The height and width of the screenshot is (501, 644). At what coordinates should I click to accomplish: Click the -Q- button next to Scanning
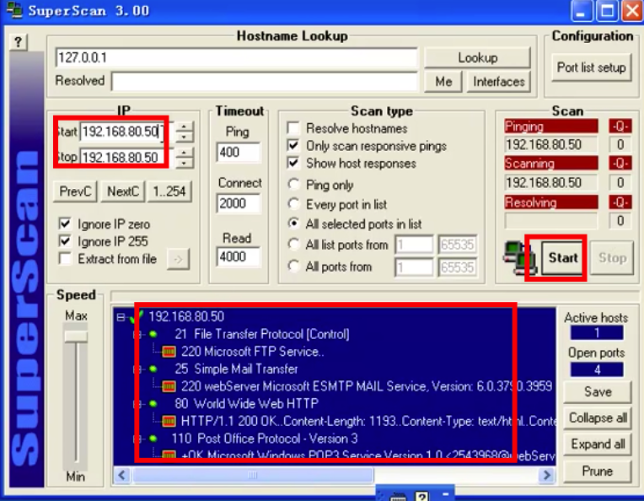(x=620, y=164)
